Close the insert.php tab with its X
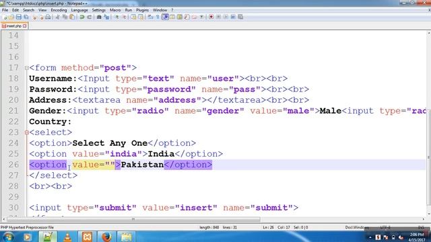431x242 pixels. click(25, 26)
